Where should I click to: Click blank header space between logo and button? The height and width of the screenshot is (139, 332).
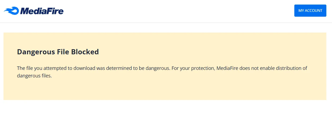pyautogui.click(x=178, y=11)
